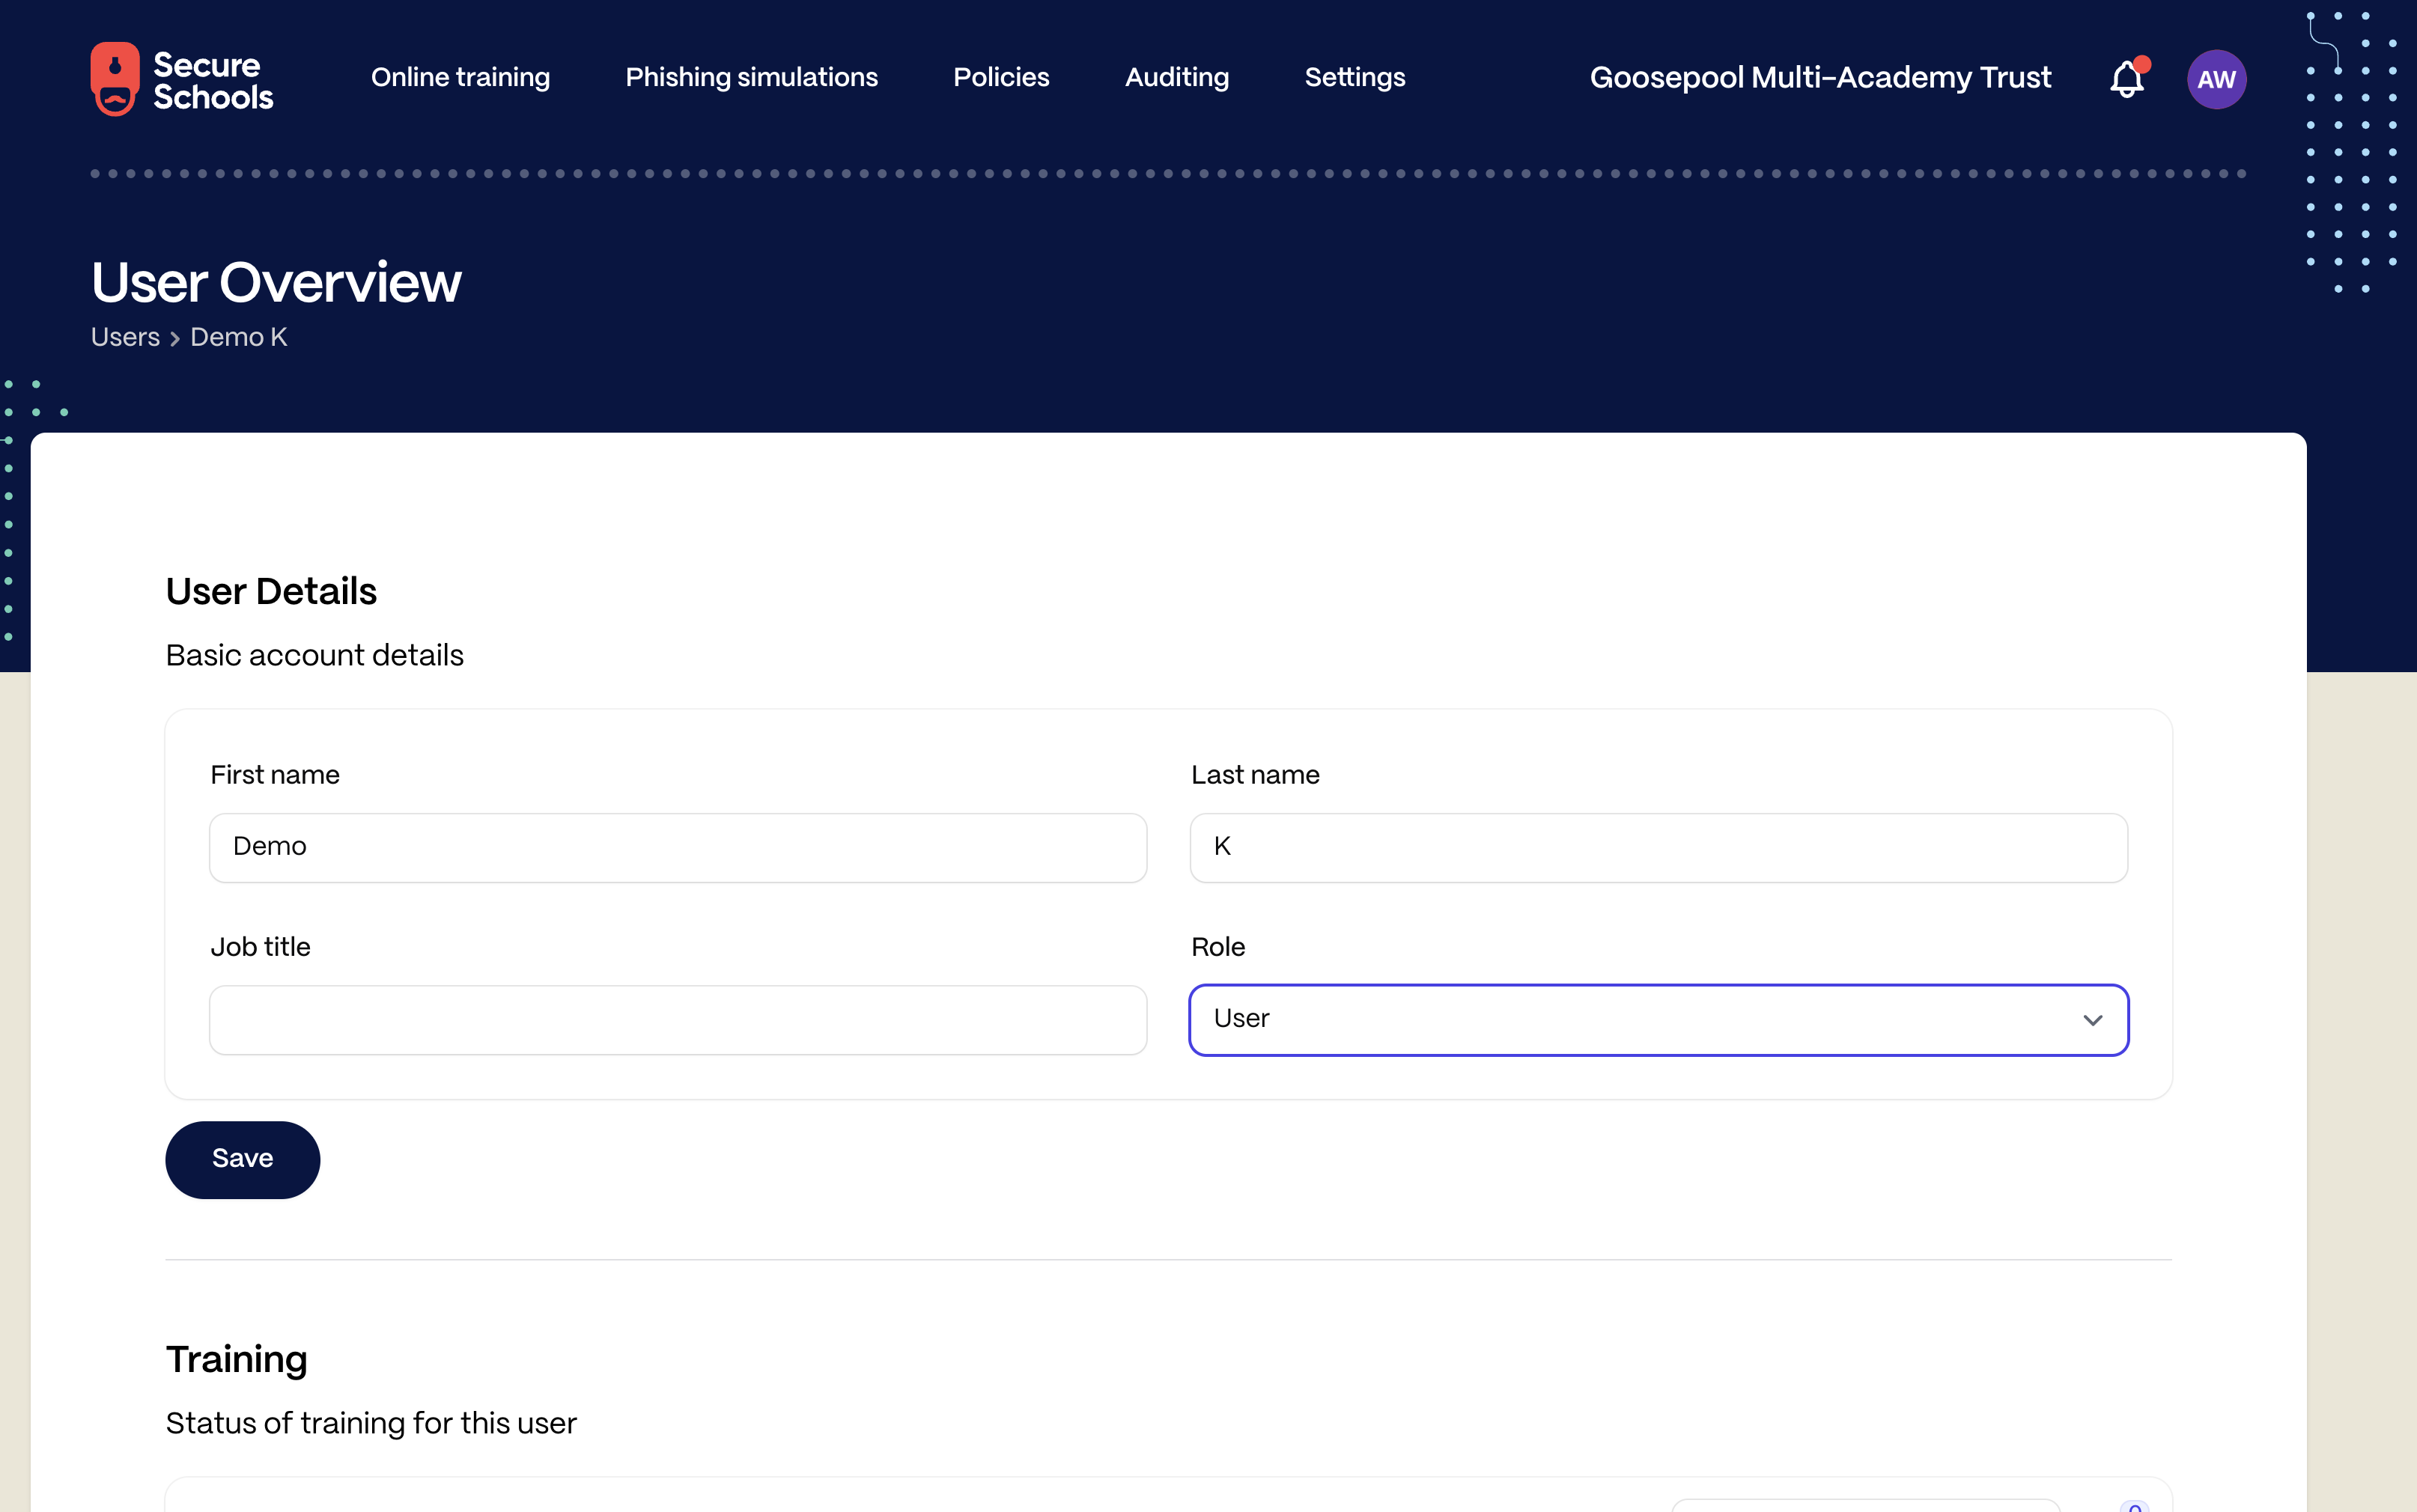The image size is (2417, 1512).
Task: Click Goosepool Multi-Academy Trust organisation name
Action: coord(1820,78)
